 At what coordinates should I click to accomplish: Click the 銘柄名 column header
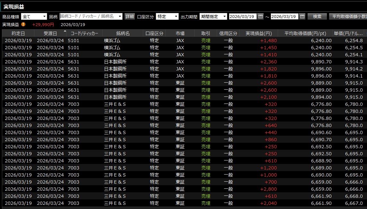123,33
